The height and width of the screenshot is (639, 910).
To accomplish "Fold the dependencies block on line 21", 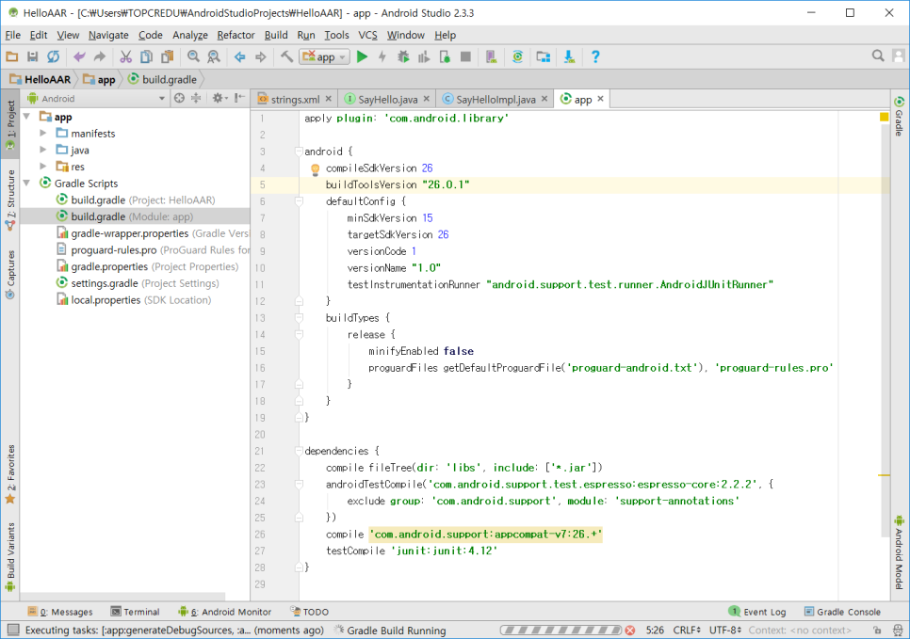I will click(x=299, y=451).
